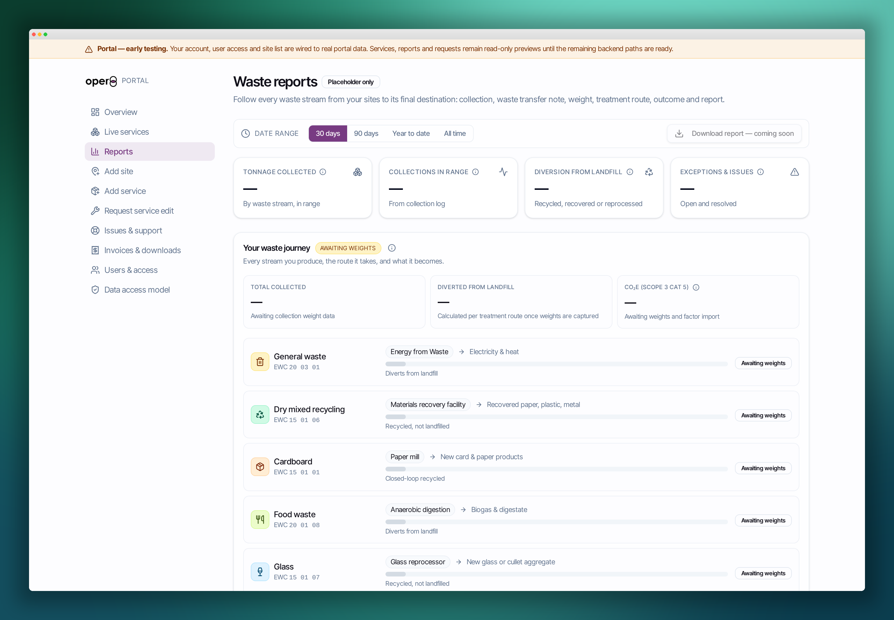Click Download report — coming soon button
The width and height of the screenshot is (894, 620).
[734, 134]
